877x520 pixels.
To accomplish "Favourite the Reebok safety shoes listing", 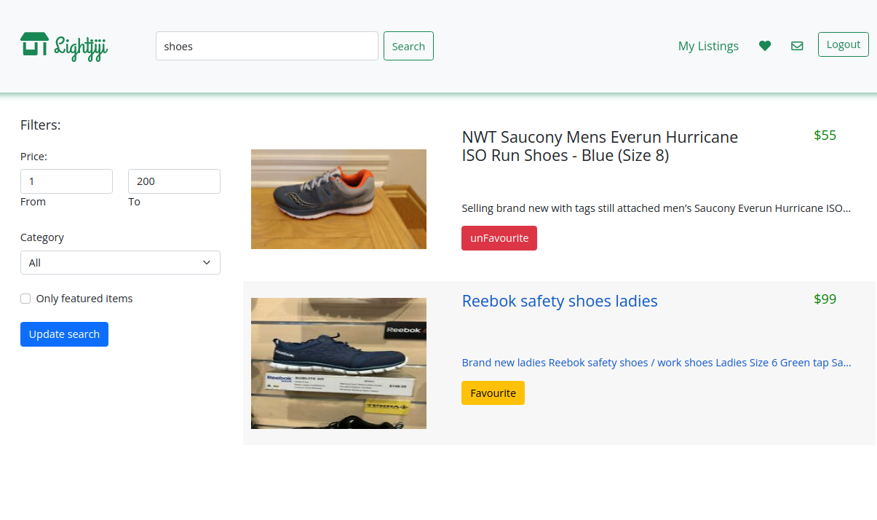I will pyautogui.click(x=493, y=393).
